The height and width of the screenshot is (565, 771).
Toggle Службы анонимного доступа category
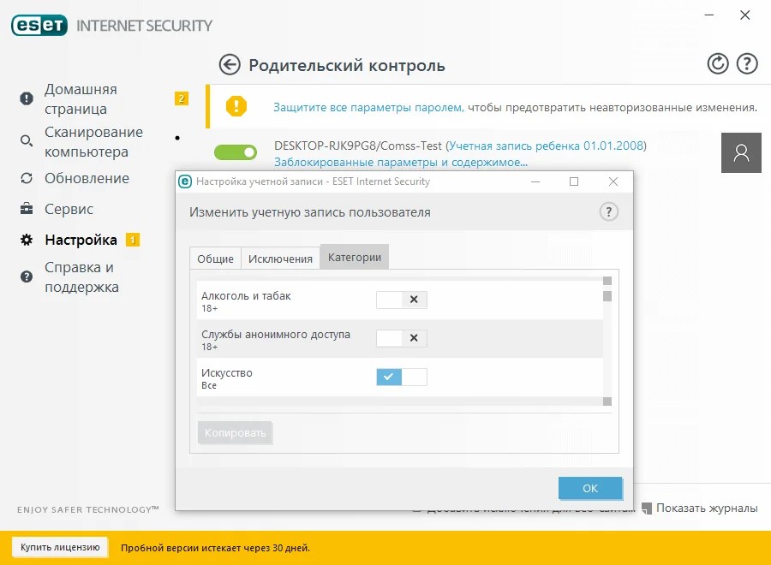click(401, 338)
